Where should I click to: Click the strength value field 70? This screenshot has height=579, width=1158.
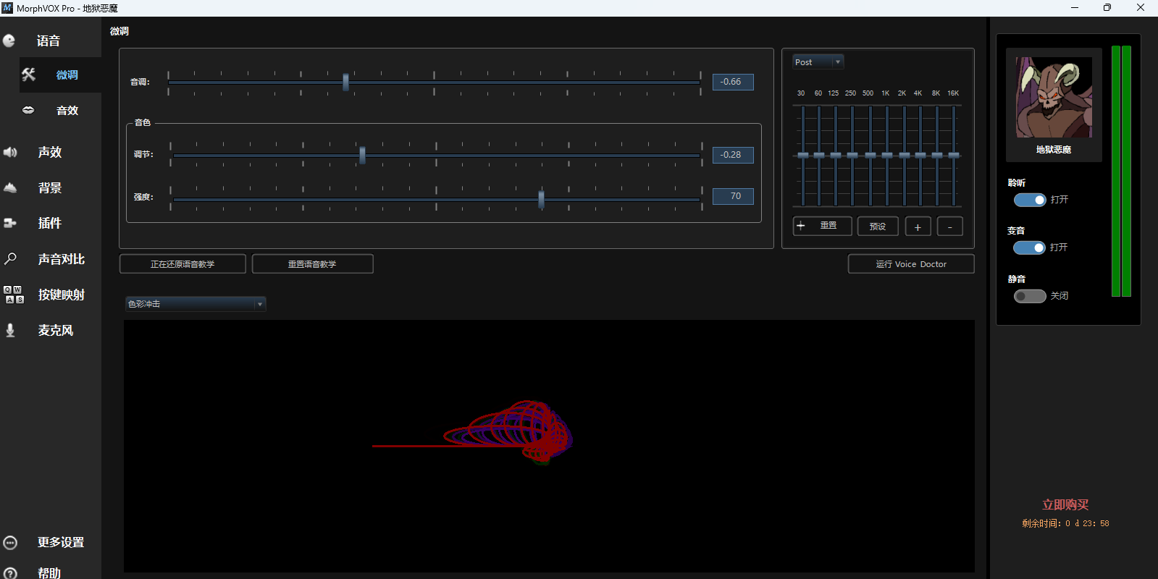point(733,196)
